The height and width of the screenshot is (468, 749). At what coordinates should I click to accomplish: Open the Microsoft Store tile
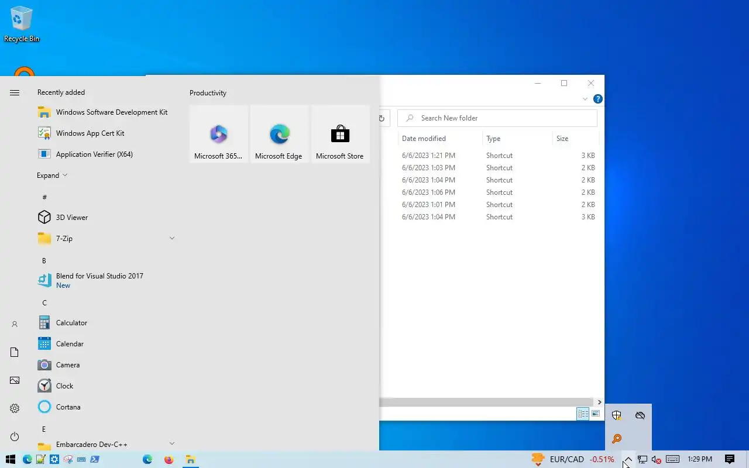tap(340, 134)
